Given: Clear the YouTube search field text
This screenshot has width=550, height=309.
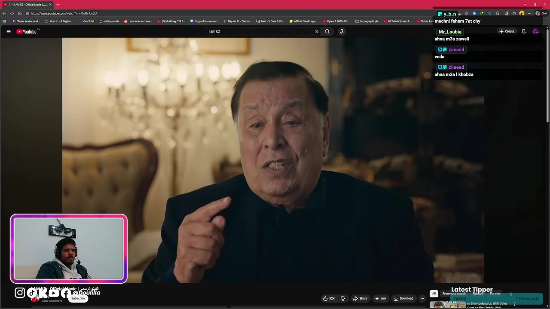Looking at the screenshot, I should 317,31.
